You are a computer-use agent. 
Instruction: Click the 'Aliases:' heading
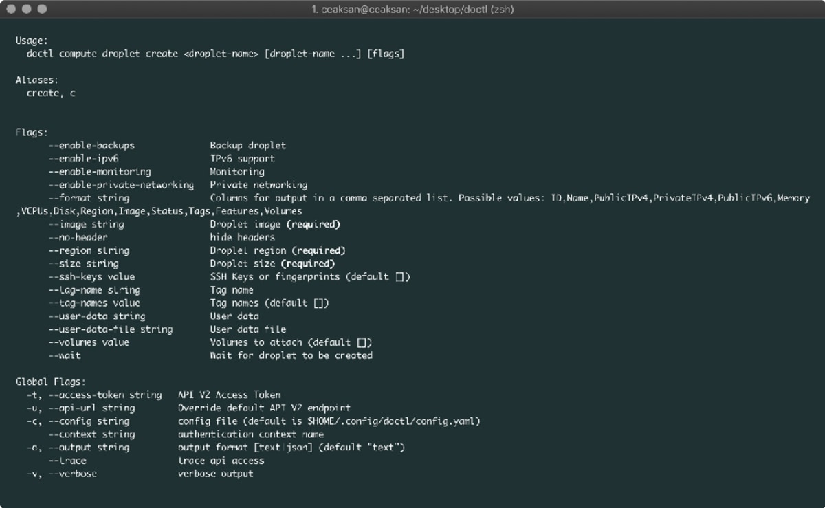(37, 80)
